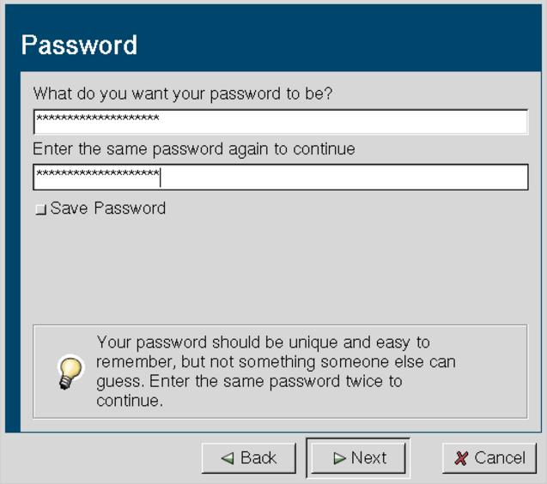Click the empty gray area below Save Password
The height and width of the screenshot is (484, 547).
tap(279, 269)
